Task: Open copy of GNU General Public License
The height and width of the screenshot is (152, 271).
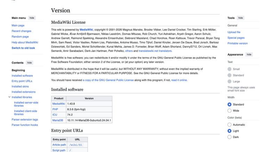Action: pyautogui.click(x=108, y=80)
